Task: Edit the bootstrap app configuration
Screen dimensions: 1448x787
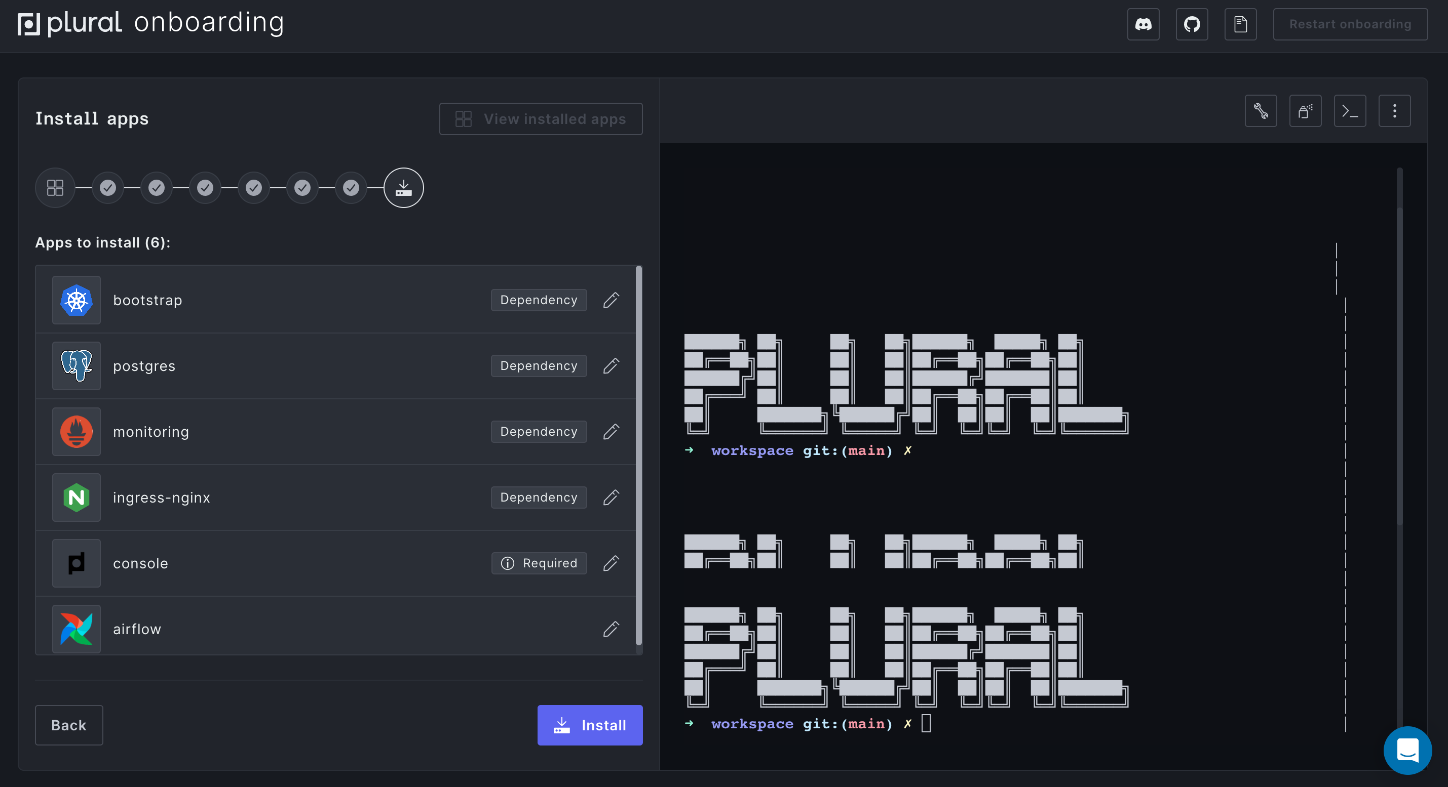Action: pyautogui.click(x=611, y=300)
